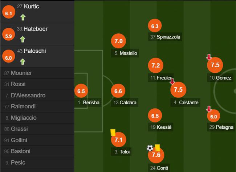
Task: Click the yellow card icon above Conti
Action: coord(157,148)
